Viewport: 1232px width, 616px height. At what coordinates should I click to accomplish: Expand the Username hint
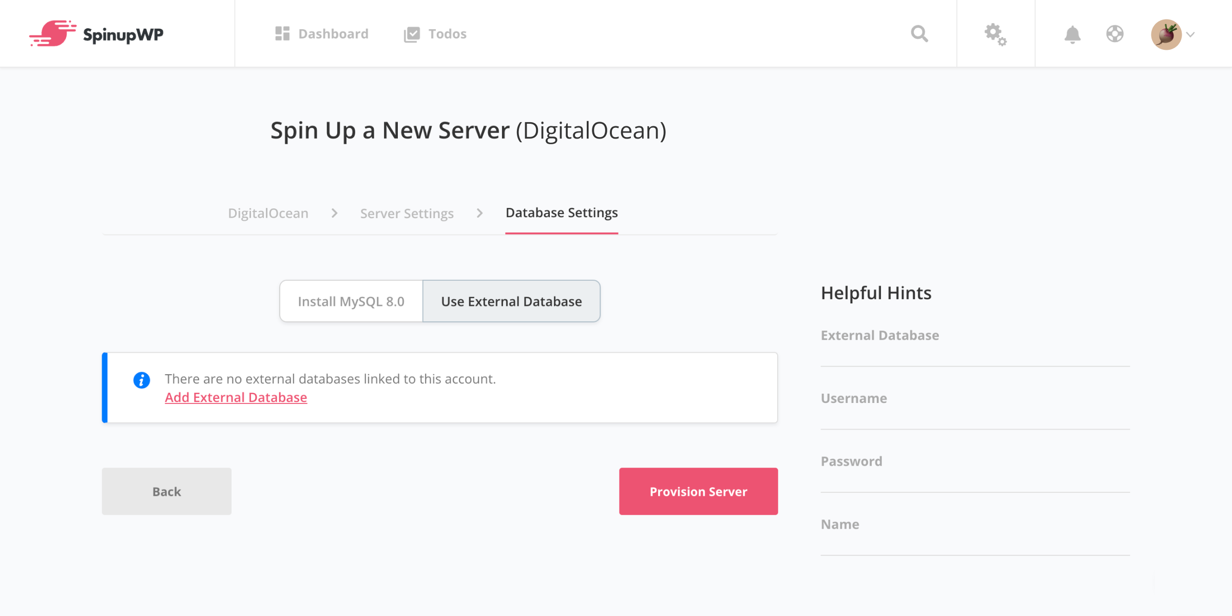click(975, 398)
